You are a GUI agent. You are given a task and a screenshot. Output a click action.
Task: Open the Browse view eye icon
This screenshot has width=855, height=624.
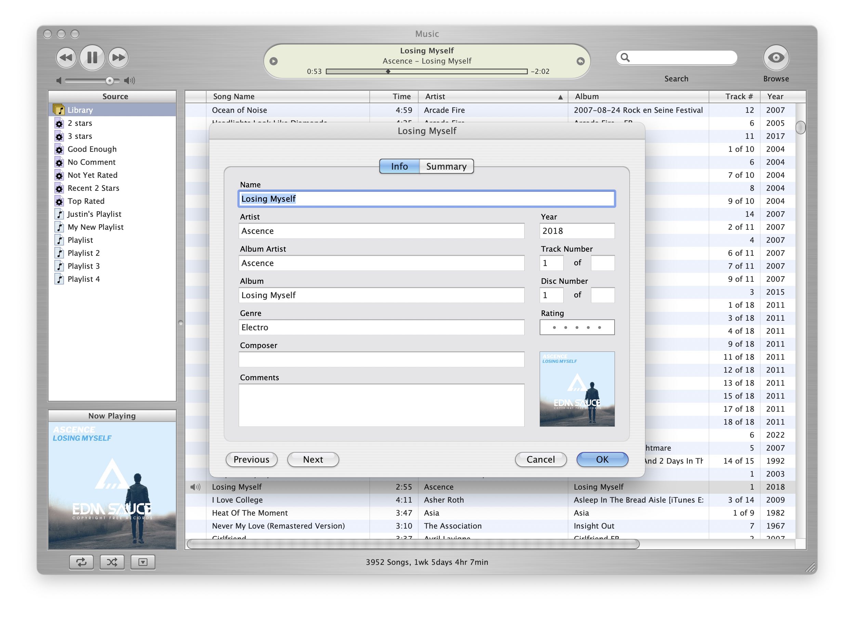(776, 57)
